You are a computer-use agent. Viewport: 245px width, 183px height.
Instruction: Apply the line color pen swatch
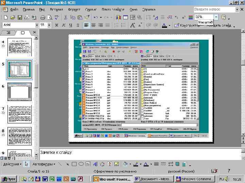[136, 164]
